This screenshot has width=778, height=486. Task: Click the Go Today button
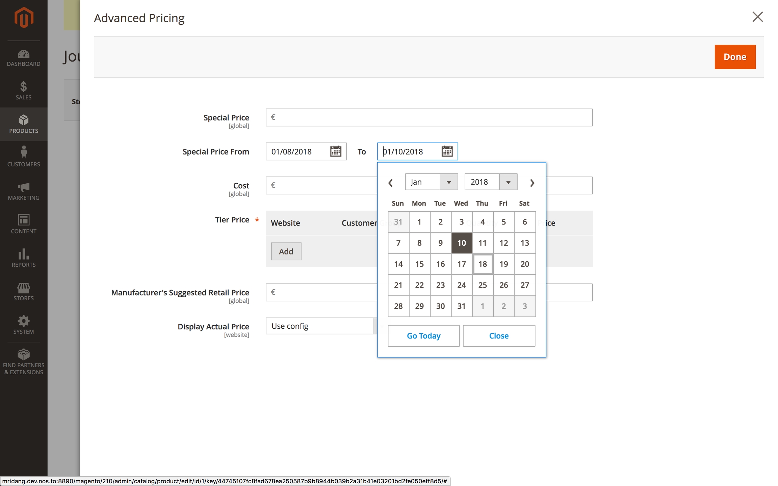[423, 336]
